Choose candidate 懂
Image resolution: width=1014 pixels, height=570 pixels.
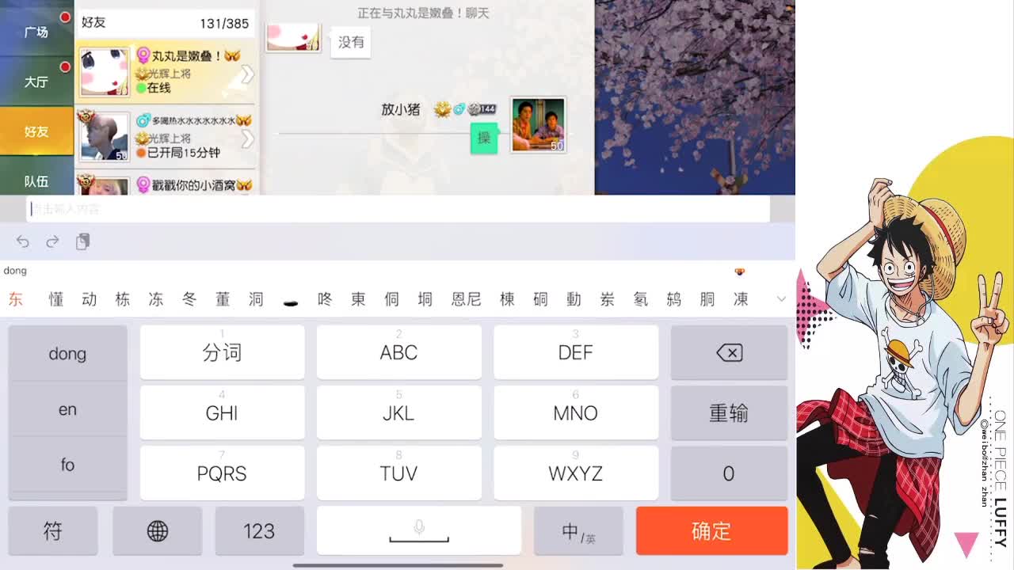point(56,299)
